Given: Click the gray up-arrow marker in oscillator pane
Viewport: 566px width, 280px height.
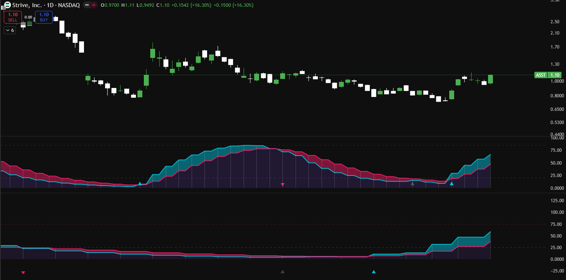Looking at the screenshot, I should coord(412,184).
